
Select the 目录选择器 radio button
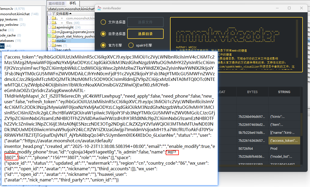pyautogui.click(x=103, y=34)
